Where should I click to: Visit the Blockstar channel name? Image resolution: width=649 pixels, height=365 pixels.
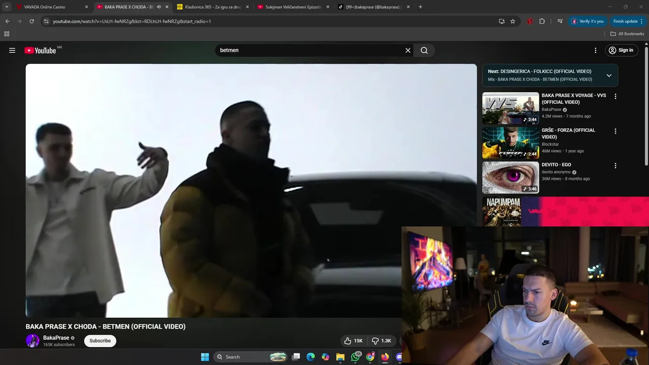point(550,144)
